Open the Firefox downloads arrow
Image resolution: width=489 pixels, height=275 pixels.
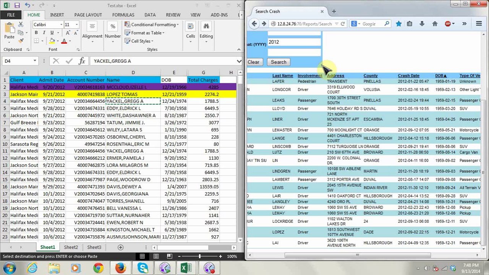(422, 24)
